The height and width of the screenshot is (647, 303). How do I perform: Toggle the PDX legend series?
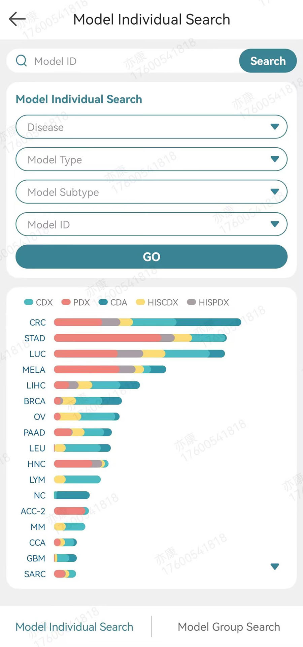tap(75, 302)
